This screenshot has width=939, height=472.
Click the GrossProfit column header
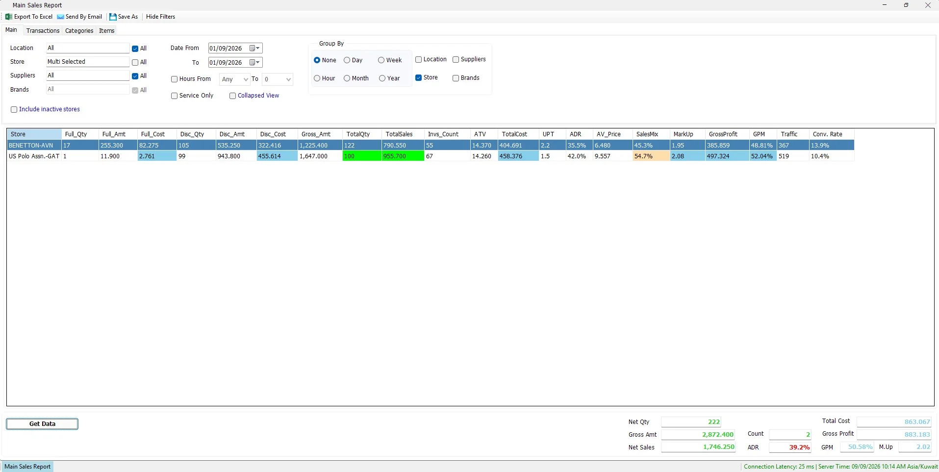click(x=727, y=134)
